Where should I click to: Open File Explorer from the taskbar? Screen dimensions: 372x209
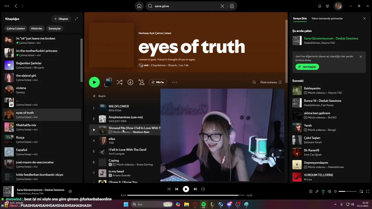(186, 204)
